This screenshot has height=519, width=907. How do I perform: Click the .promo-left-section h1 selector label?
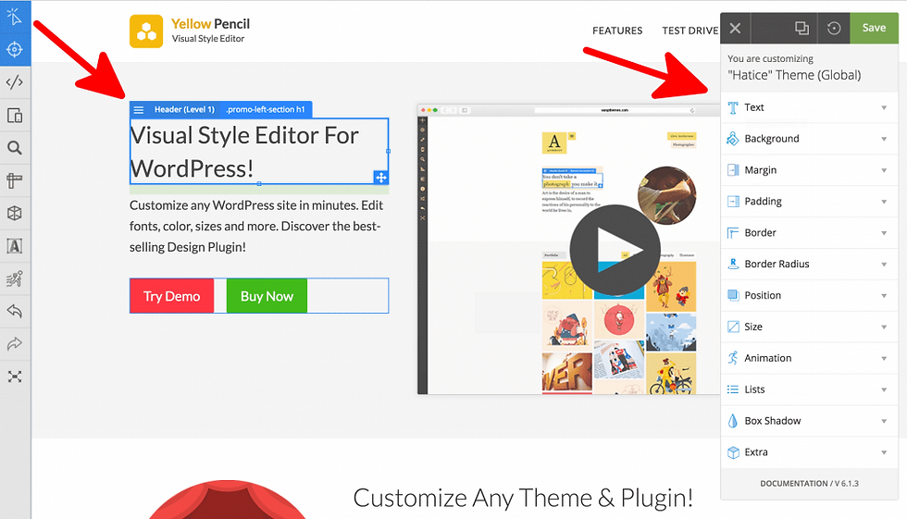tap(265, 109)
